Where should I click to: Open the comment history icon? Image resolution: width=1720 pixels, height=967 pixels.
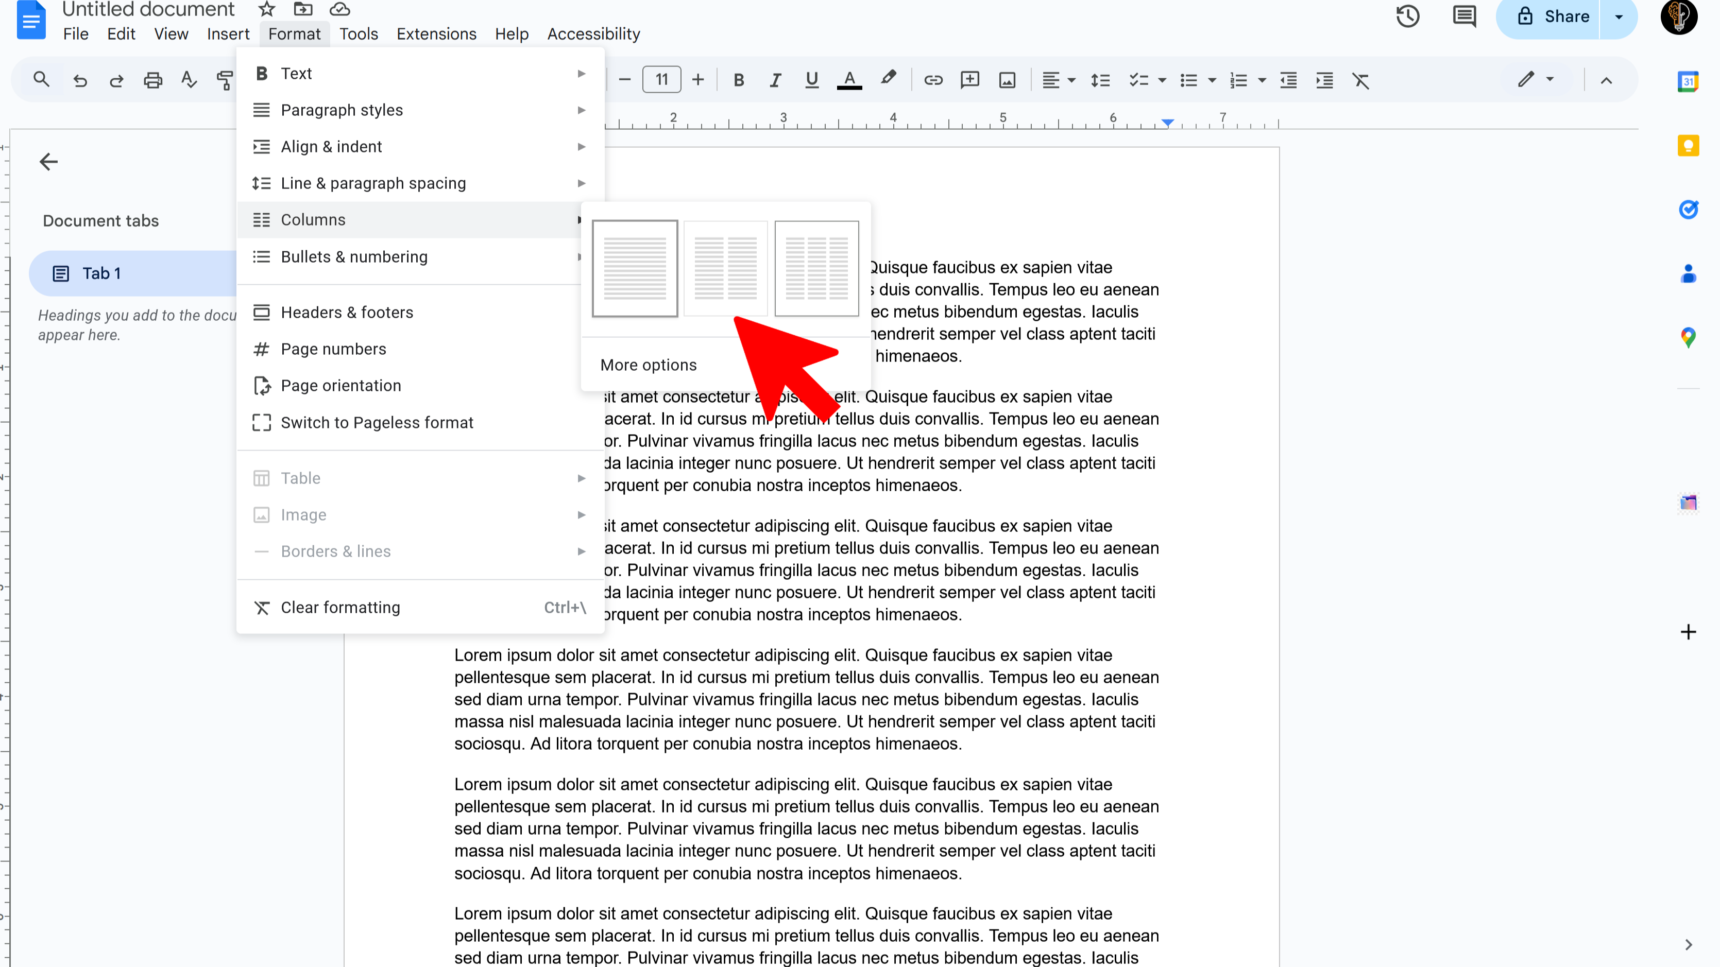point(1464,16)
